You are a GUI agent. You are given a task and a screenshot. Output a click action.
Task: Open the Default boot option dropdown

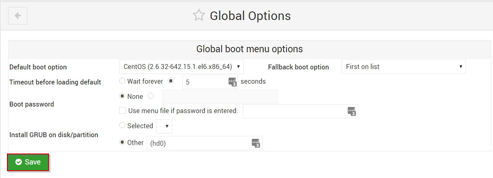tap(182, 67)
